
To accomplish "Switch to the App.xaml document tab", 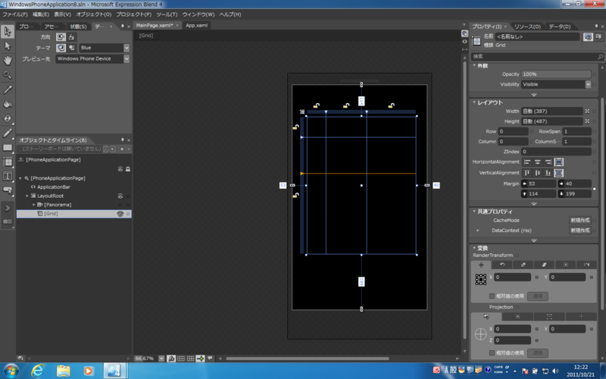I will (x=197, y=26).
